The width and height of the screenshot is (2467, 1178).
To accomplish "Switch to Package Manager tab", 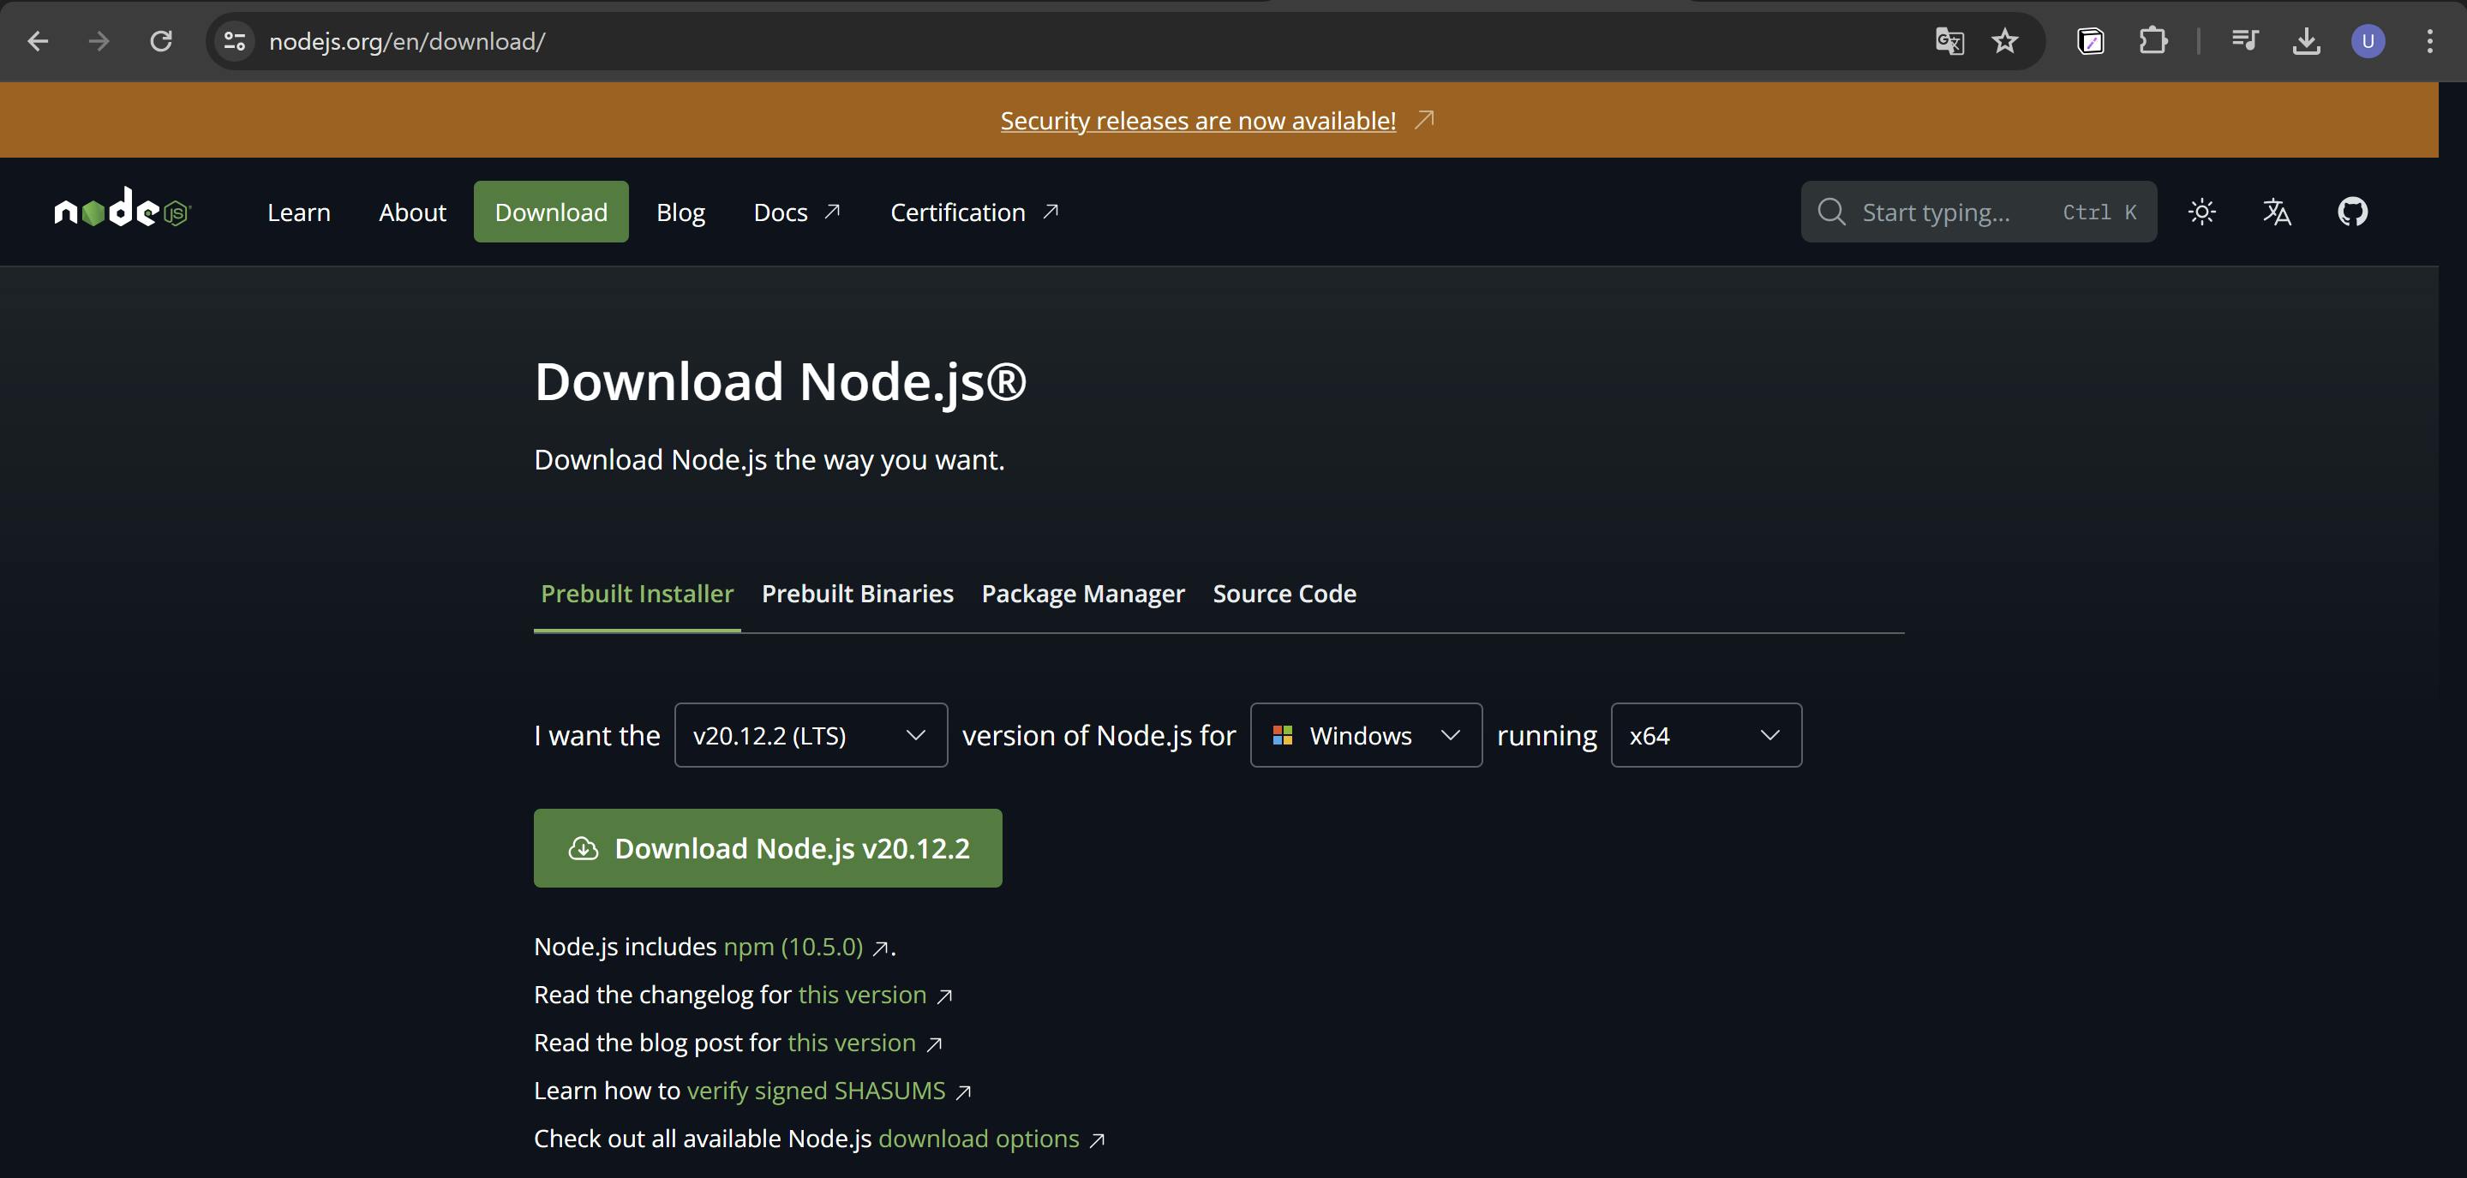I will (1082, 594).
